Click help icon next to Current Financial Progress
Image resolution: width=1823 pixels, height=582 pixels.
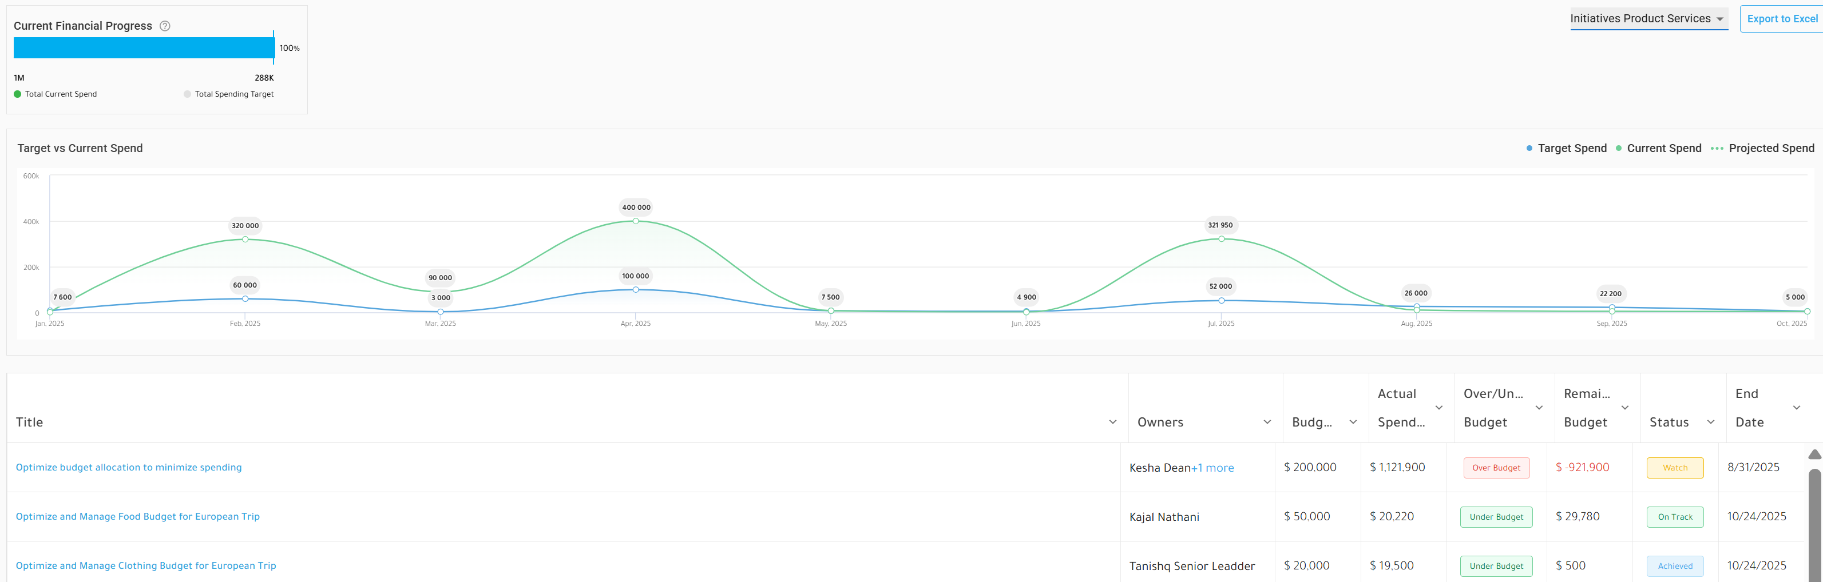click(165, 26)
